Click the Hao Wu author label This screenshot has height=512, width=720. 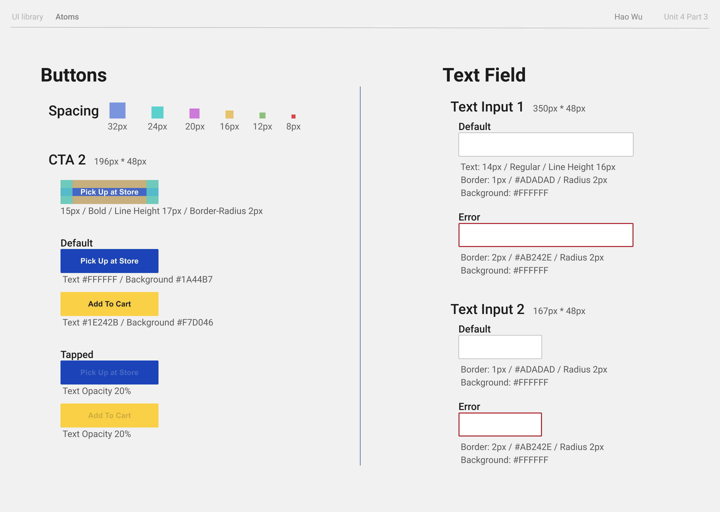tap(628, 17)
